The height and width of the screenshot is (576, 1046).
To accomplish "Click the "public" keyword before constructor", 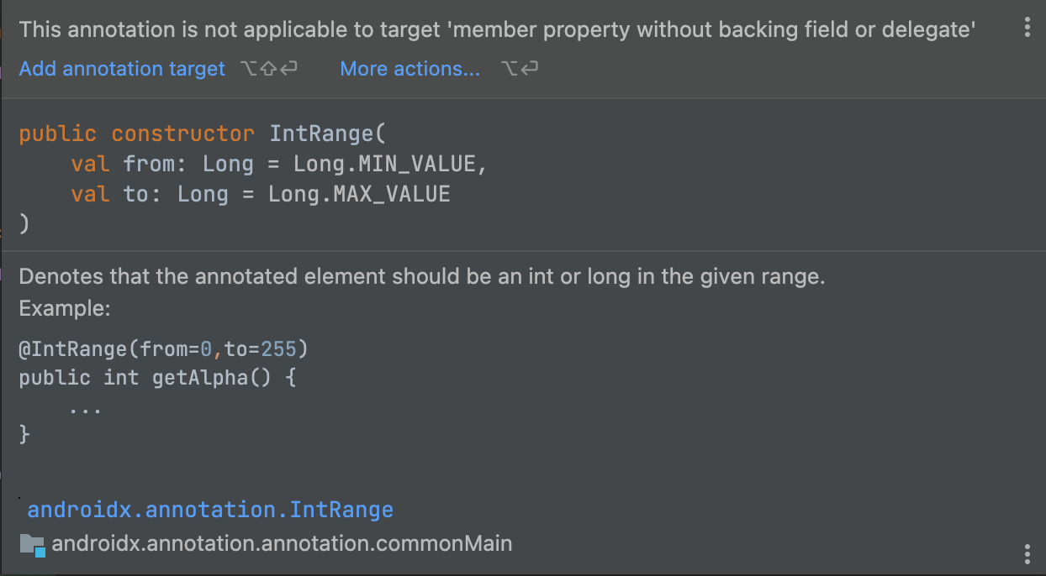I will (x=58, y=134).
